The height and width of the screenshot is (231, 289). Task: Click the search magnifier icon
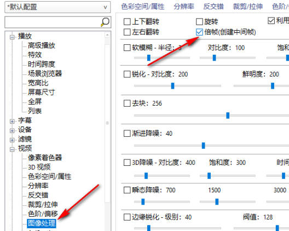coord(105,22)
